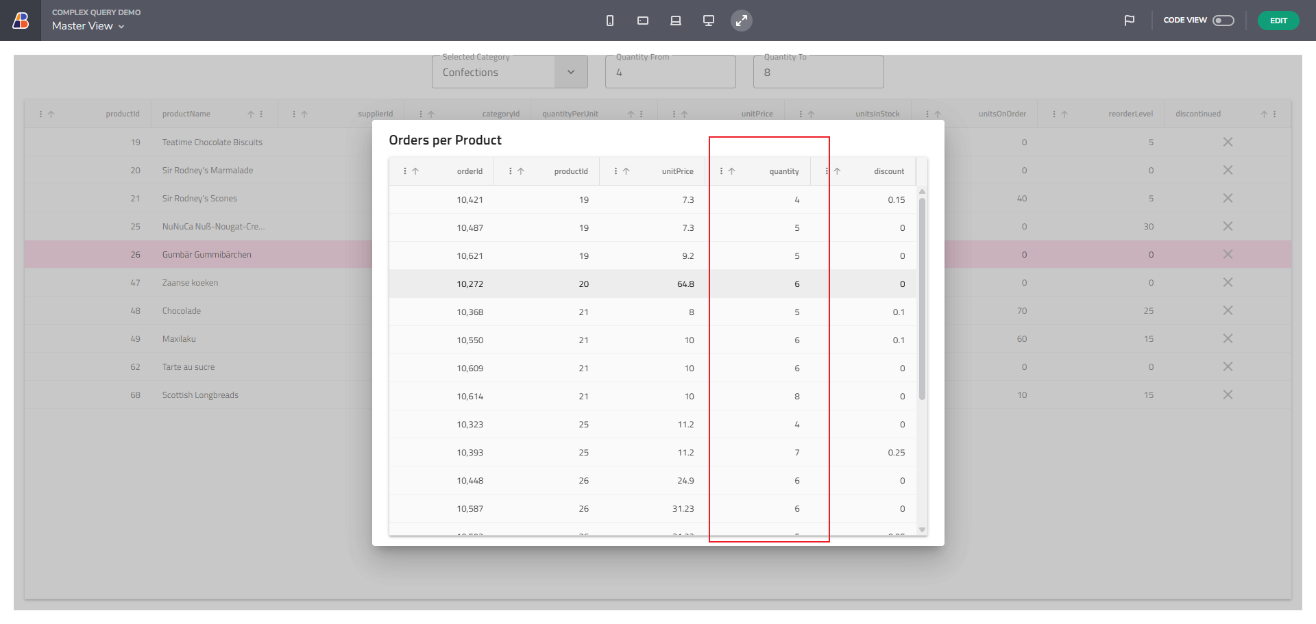Click the Quantity From input field
Screen dimensions: 1316x624
click(670, 73)
